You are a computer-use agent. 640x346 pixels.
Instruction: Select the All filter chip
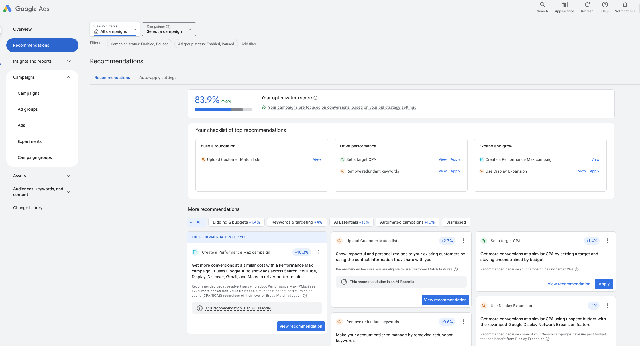click(x=196, y=222)
